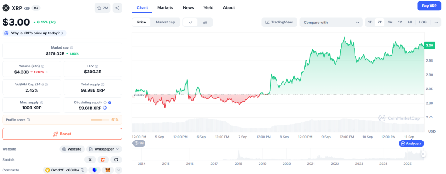Click the Vol/Mkt Cap info icon
446x174 pixels.
pyautogui.click(x=46, y=85)
